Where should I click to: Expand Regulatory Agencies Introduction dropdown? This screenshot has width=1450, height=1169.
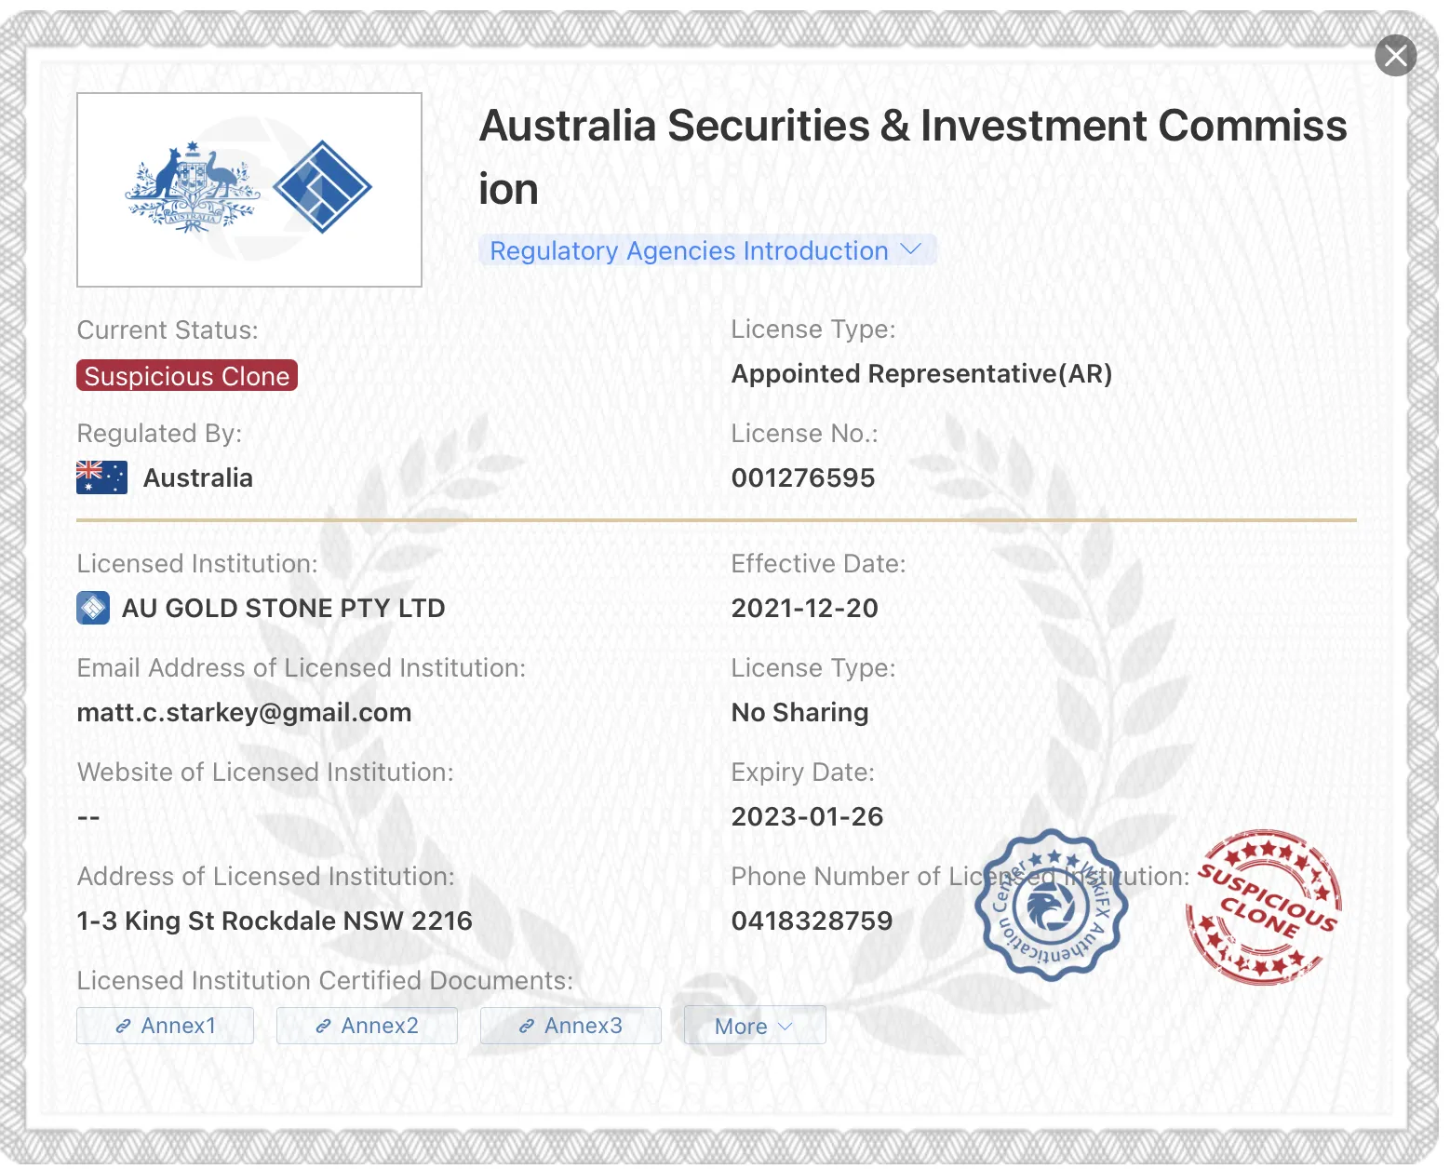point(706,250)
